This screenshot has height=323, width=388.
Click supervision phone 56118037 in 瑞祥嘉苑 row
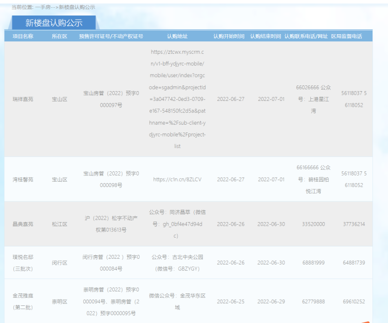point(354,99)
